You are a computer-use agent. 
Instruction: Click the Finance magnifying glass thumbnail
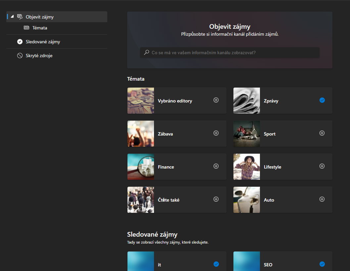tap(141, 167)
